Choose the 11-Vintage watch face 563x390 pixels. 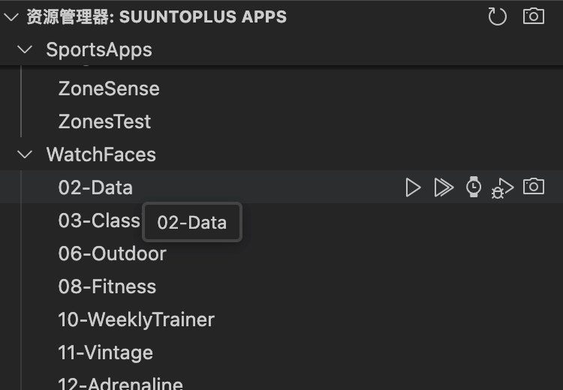click(x=105, y=352)
